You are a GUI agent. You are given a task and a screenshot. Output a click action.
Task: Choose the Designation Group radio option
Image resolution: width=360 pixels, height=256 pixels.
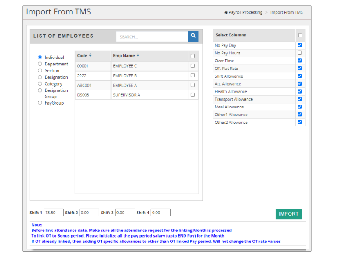pos(40,90)
